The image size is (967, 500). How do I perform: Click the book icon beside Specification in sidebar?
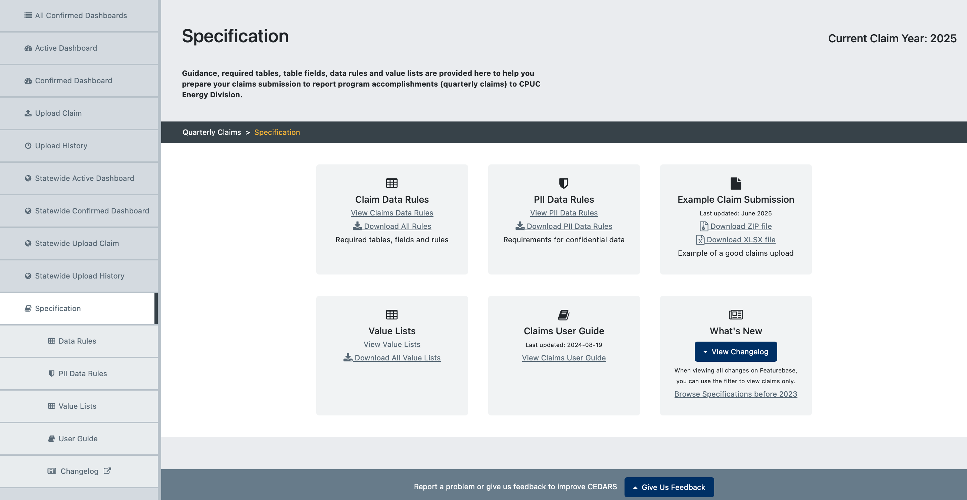(x=28, y=308)
